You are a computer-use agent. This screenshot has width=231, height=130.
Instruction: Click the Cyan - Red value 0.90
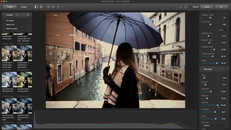[x=224, y=25]
